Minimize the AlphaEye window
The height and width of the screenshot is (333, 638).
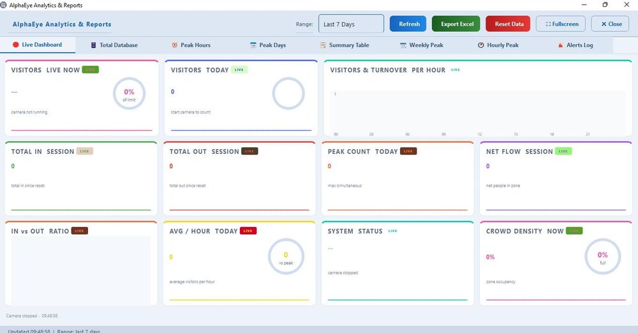click(584, 5)
